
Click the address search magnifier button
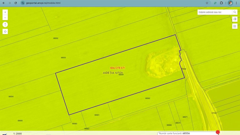(x=235, y=12)
